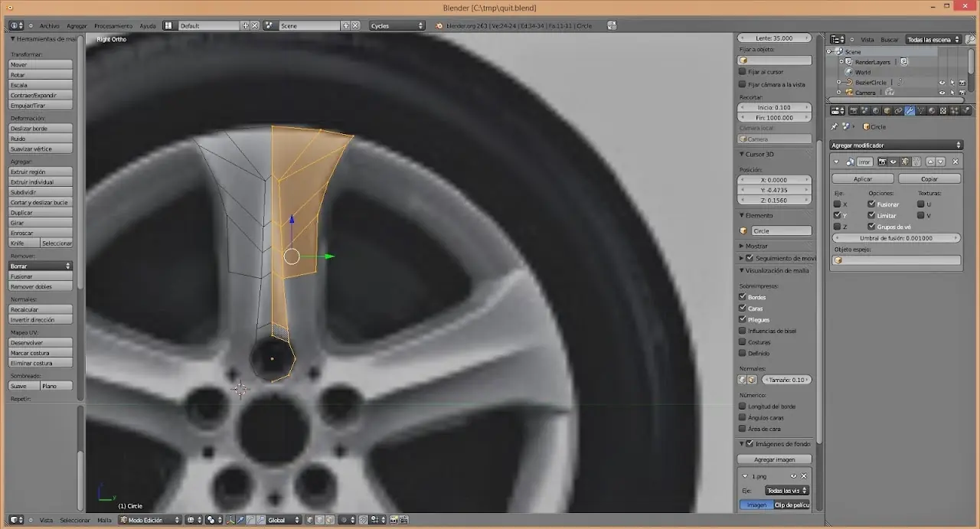Toggle 3D manipulator axes icon
Viewport: 980px width, 529px height.
230,520
